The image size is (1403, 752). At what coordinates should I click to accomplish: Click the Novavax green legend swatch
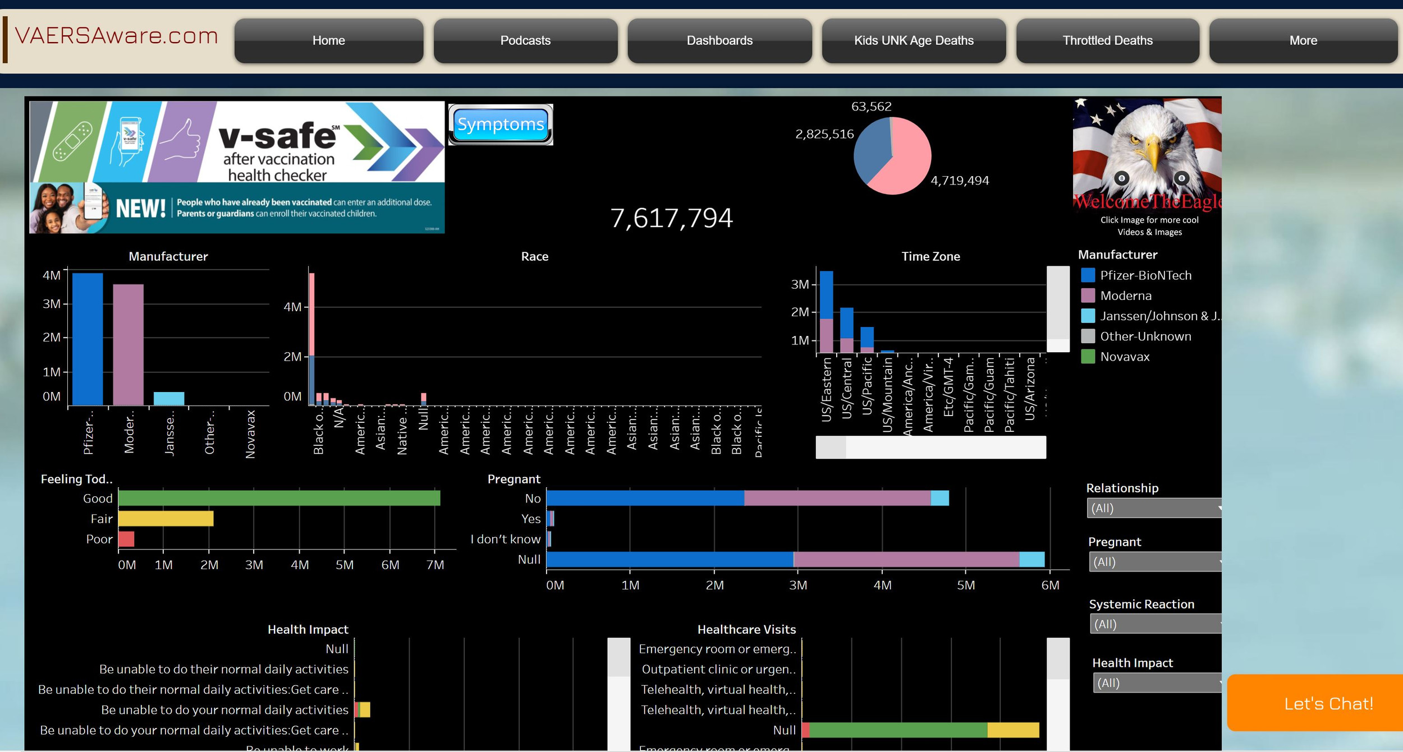(x=1088, y=357)
